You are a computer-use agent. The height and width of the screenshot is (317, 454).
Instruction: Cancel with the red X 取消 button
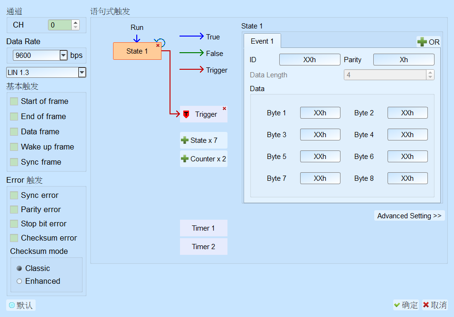[435, 305]
